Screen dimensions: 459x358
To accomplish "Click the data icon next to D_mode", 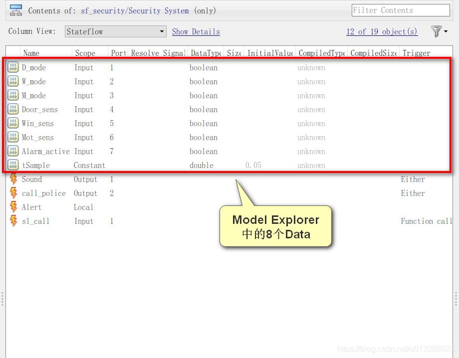I will point(13,67).
